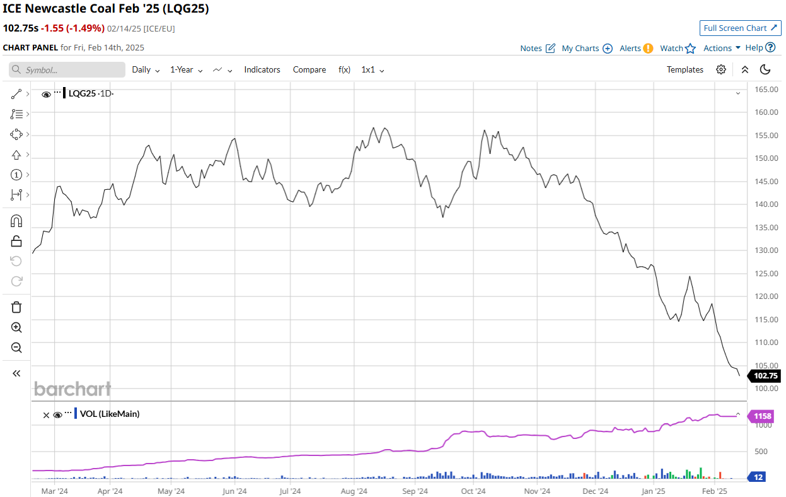Expand the 1-Year range dropdown
Screen dimensions: 786x497
[186, 69]
